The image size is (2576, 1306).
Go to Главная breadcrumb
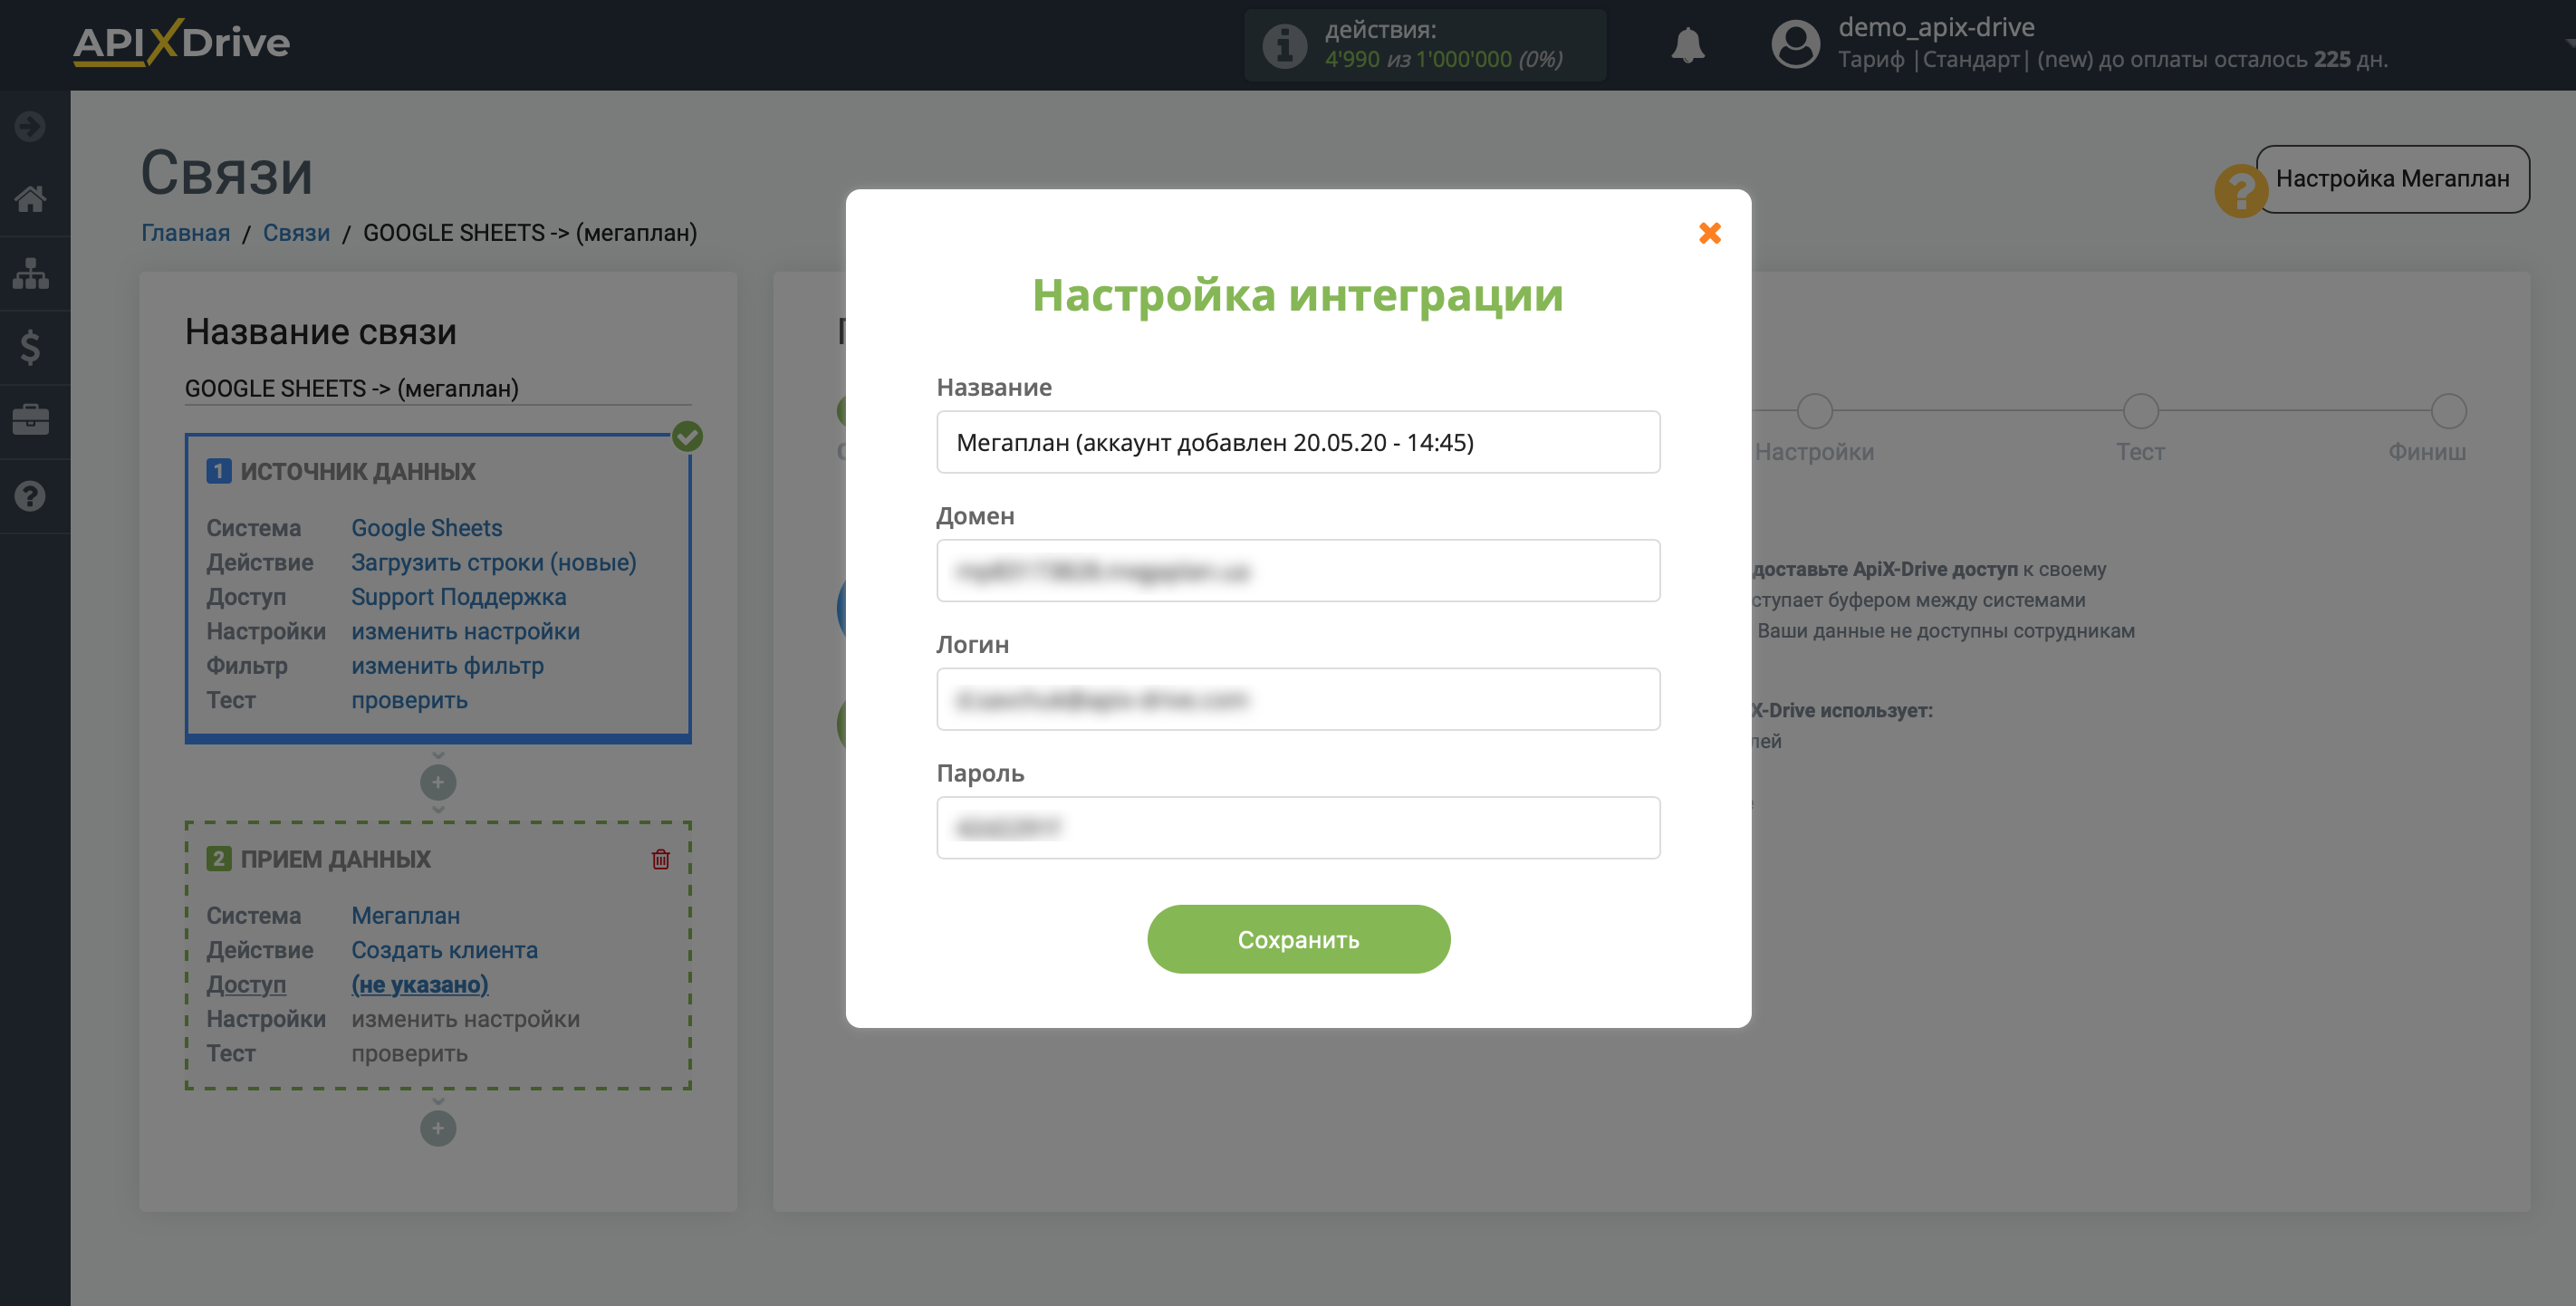point(185,233)
